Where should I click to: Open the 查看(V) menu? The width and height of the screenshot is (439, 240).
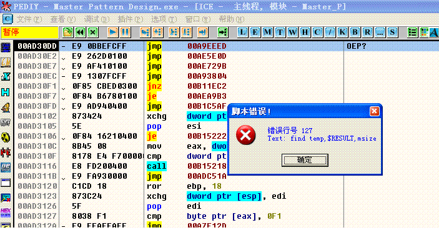[x=63, y=19]
